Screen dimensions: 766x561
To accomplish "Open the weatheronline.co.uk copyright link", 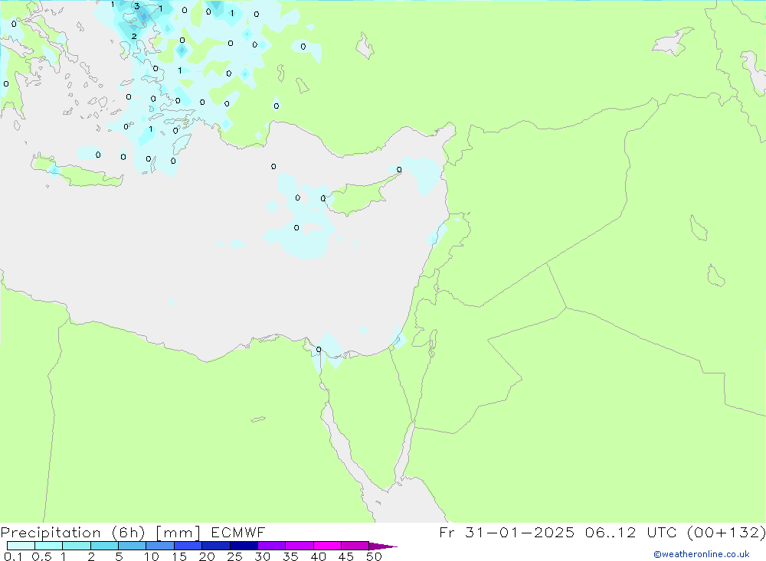I will [x=702, y=554].
